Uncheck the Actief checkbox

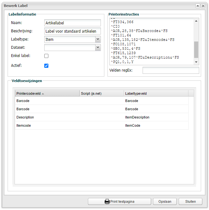coord(46,66)
